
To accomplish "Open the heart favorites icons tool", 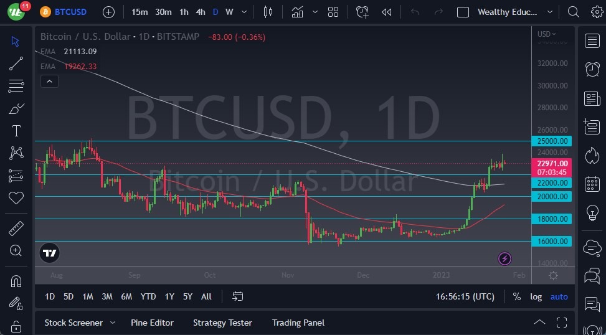I will tap(16, 198).
